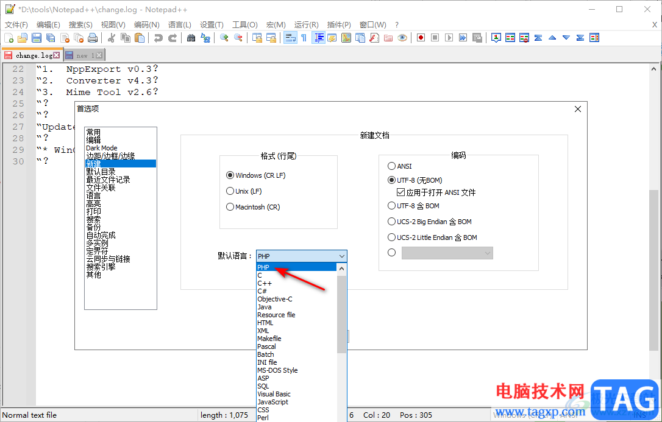662x422 pixels.
Task: Close the change.log tab with its X
Action: click(x=57, y=55)
